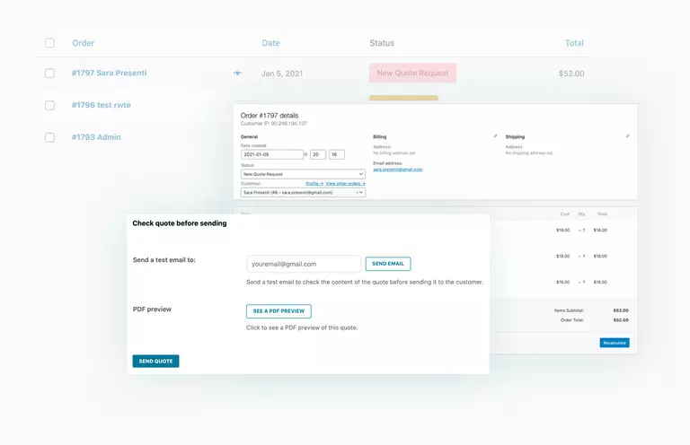Expand the Customer dropdown with Sara Presenti
Viewport: 690px width, 445px height.
point(303,192)
